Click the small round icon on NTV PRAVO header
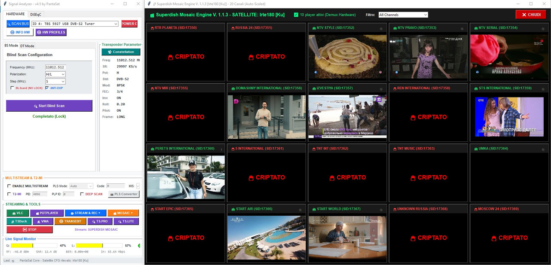 tap(462, 29)
